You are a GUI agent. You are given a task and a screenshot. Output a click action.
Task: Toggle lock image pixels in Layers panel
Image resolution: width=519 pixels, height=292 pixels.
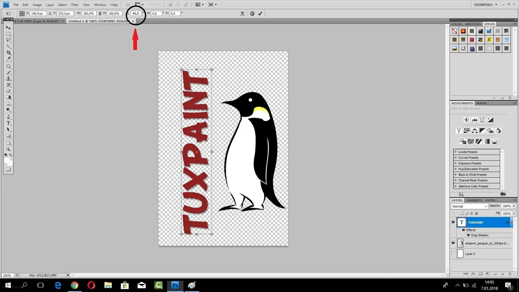467,213
